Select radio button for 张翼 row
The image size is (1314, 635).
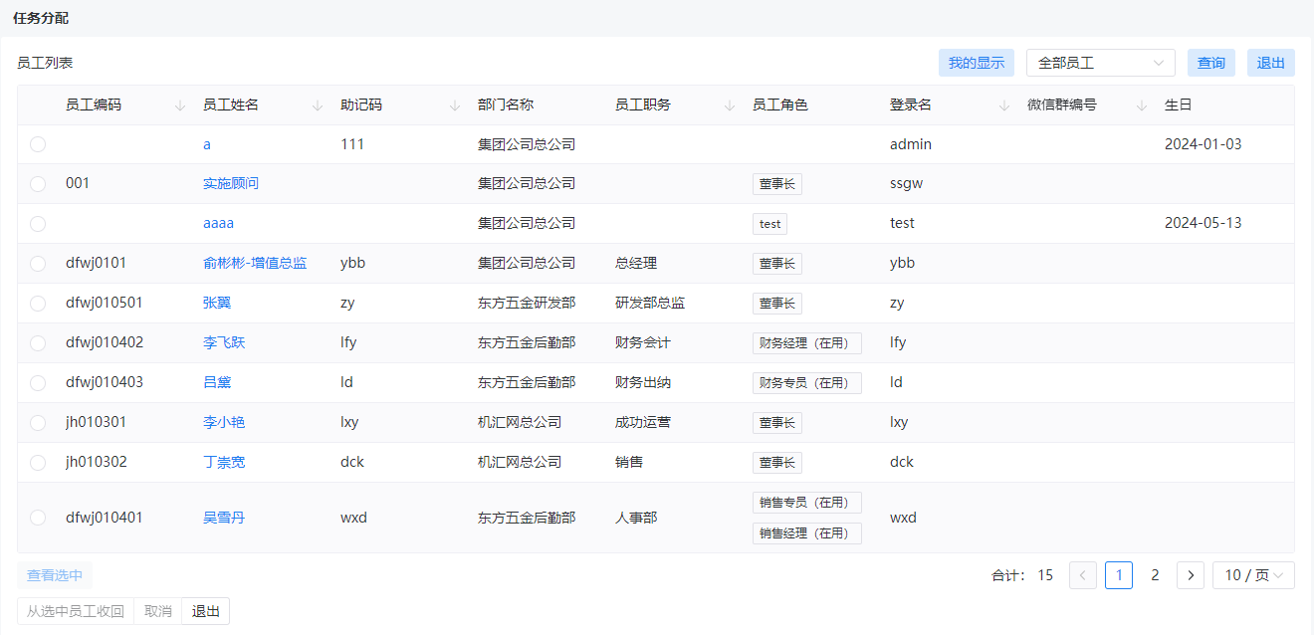(38, 304)
